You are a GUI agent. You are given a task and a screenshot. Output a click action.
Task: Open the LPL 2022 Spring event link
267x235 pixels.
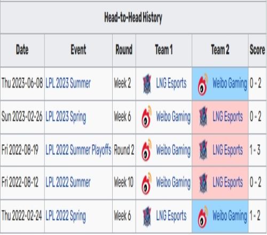coord(66,216)
